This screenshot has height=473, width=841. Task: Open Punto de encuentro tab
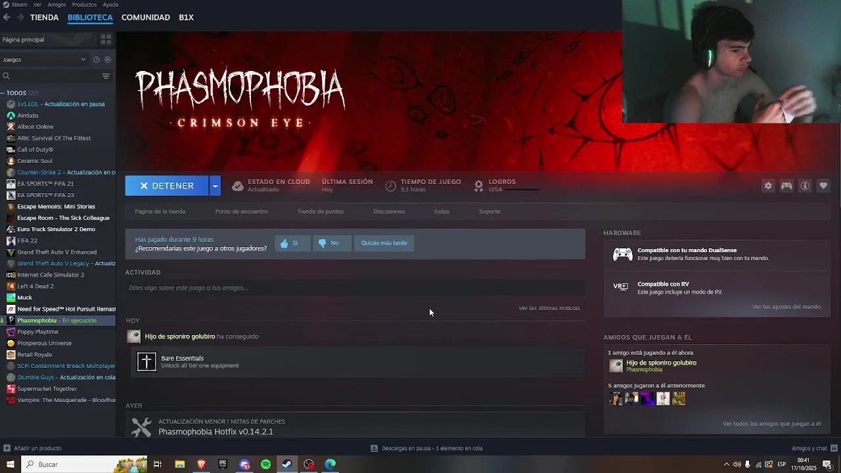pyautogui.click(x=241, y=212)
